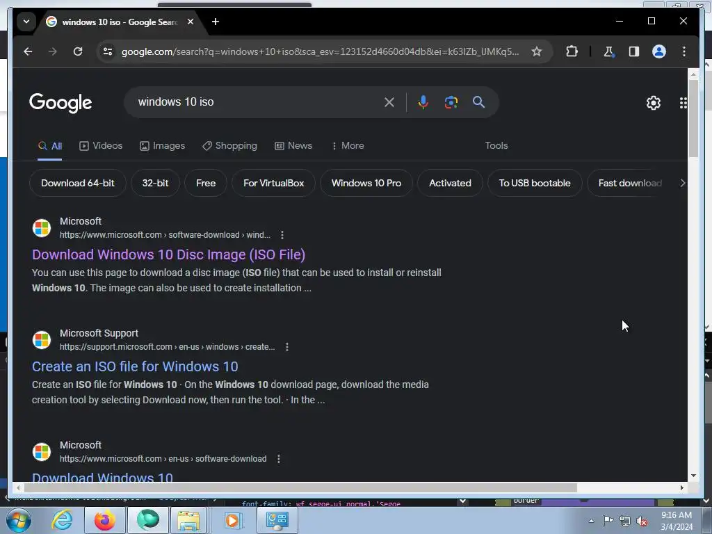Select the For VirtualBox chip
This screenshot has height=534, width=712.
coord(273,183)
